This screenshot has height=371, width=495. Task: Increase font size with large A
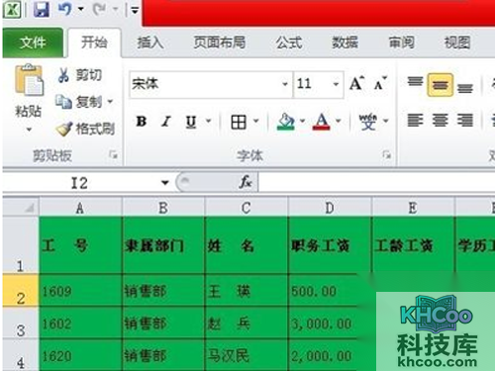coord(357,84)
